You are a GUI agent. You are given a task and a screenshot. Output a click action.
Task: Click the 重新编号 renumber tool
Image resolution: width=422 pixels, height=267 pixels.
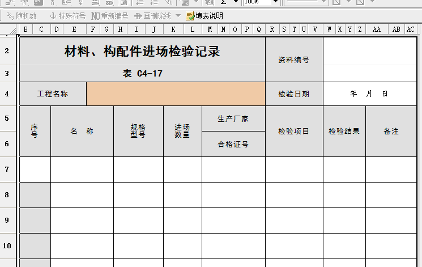pyautogui.click(x=109, y=16)
